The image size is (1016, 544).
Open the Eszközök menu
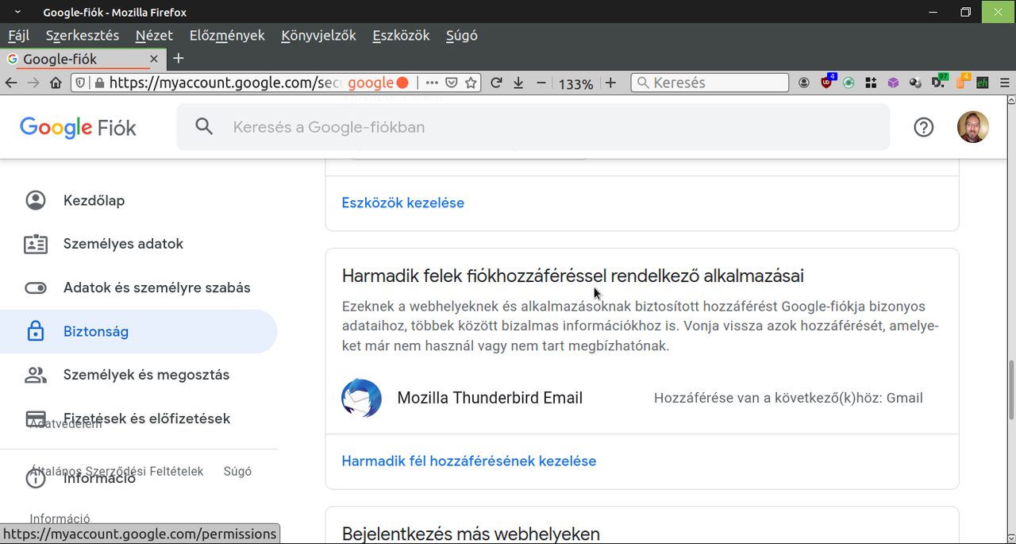(x=401, y=35)
